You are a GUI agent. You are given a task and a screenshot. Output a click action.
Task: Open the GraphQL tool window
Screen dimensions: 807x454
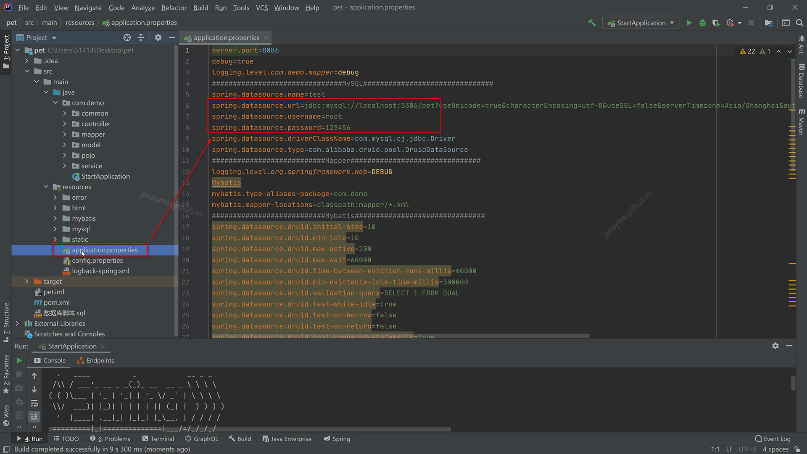coord(201,438)
